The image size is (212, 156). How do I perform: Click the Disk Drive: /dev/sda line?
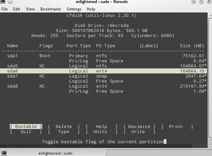pos(101,25)
